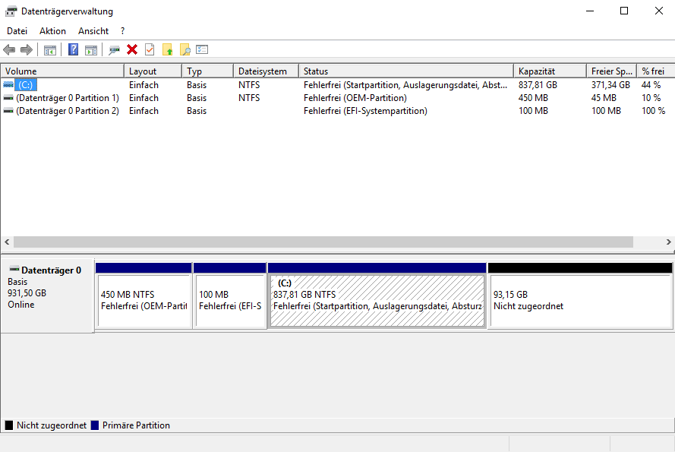This screenshot has height=452, width=675.
Task: Toggle the action pane toolbar icon
Action: [91, 50]
